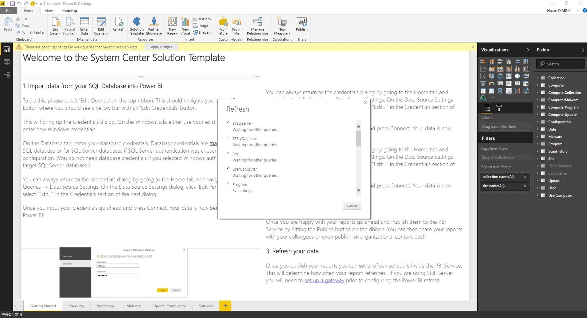Select the Card visualization
Image resolution: width=587 pixels, height=318 pixels.
[x=500, y=84]
